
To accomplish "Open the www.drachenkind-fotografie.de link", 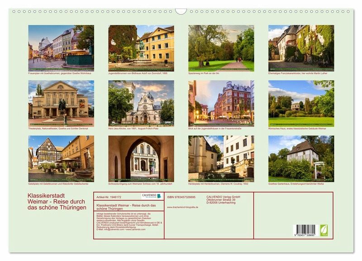I will pos(182,207).
